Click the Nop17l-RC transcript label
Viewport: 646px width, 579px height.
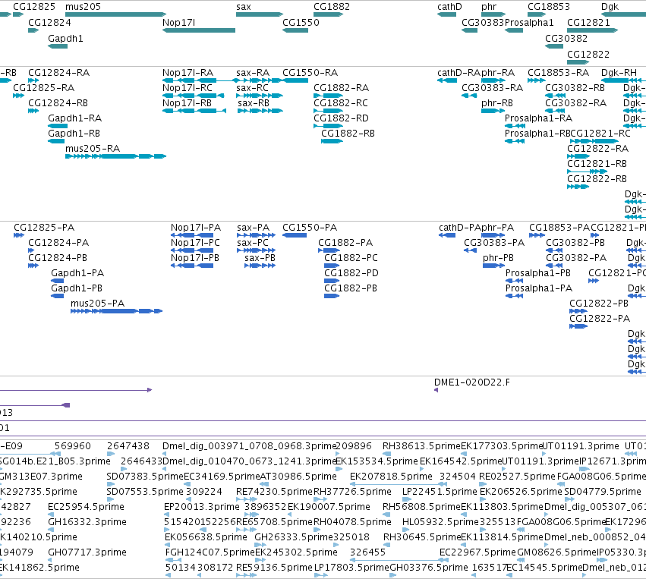click(187, 88)
